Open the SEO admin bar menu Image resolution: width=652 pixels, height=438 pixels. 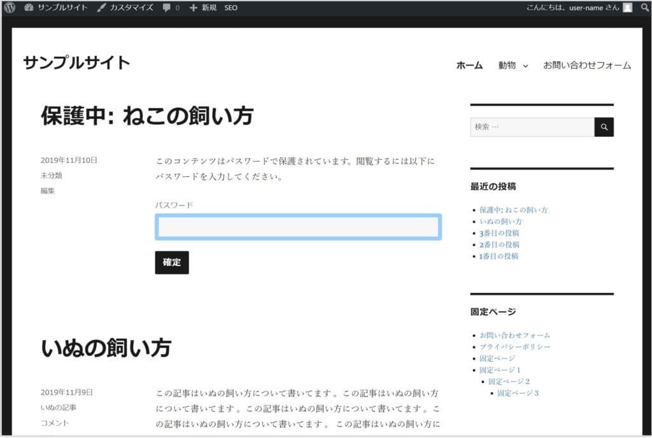click(x=230, y=8)
